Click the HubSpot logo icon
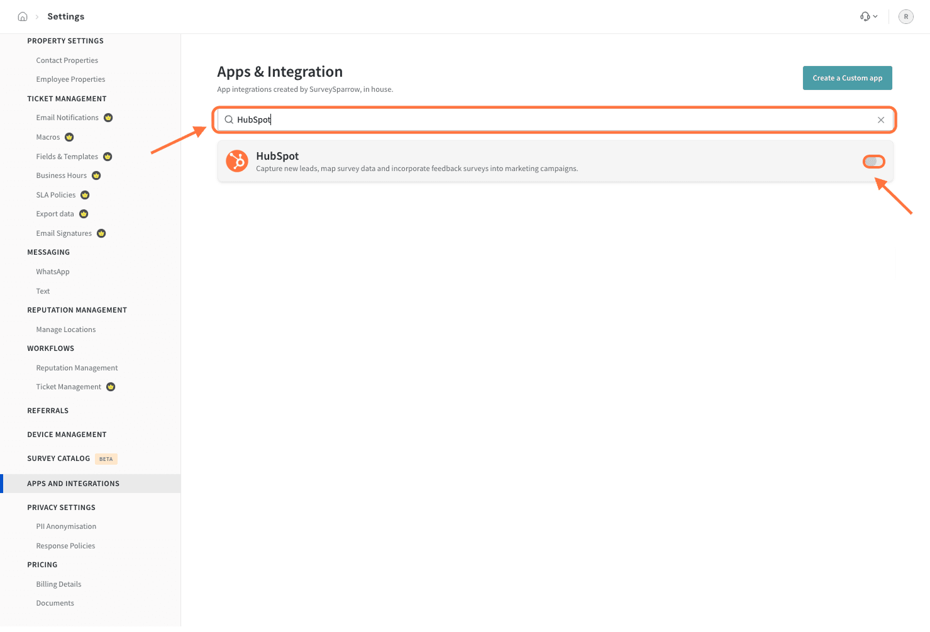 (x=237, y=161)
